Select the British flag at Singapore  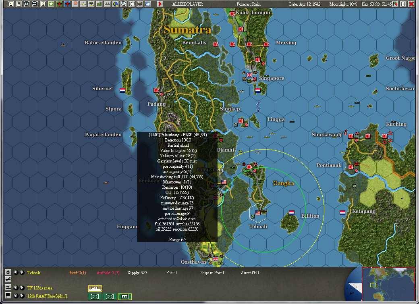(x=249, y=75)
